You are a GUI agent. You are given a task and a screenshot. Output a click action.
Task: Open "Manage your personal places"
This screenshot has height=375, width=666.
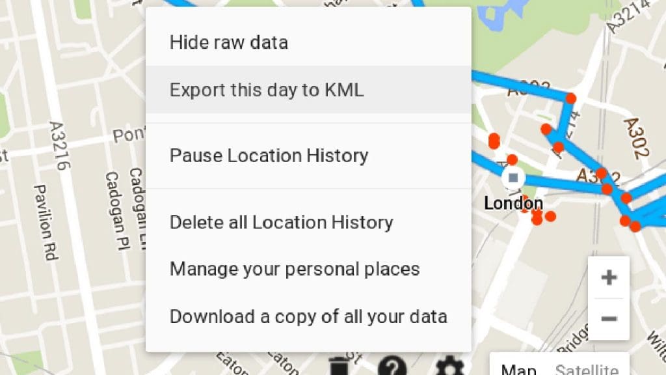click(294, 268)
